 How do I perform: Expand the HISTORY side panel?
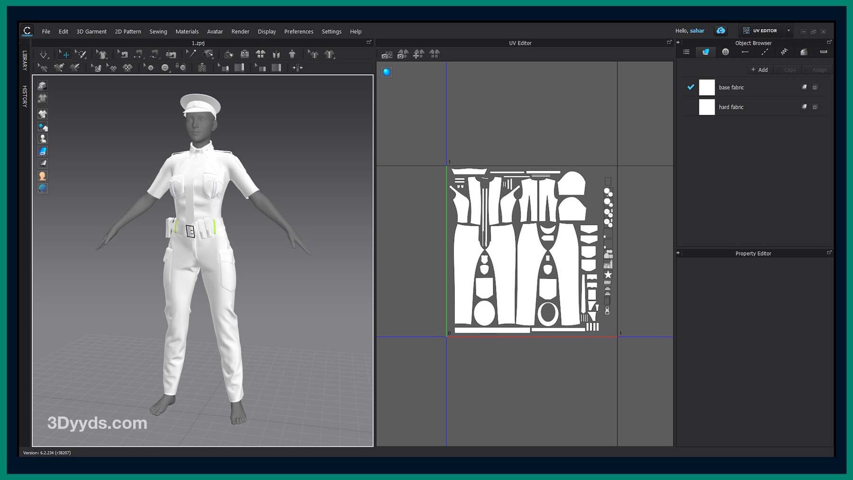coord(25,96)
